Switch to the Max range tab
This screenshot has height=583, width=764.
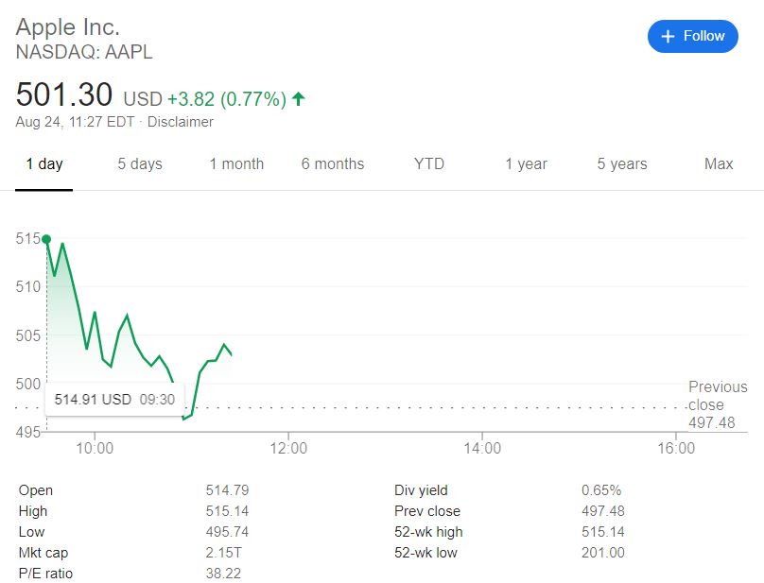tap(719, 163)
